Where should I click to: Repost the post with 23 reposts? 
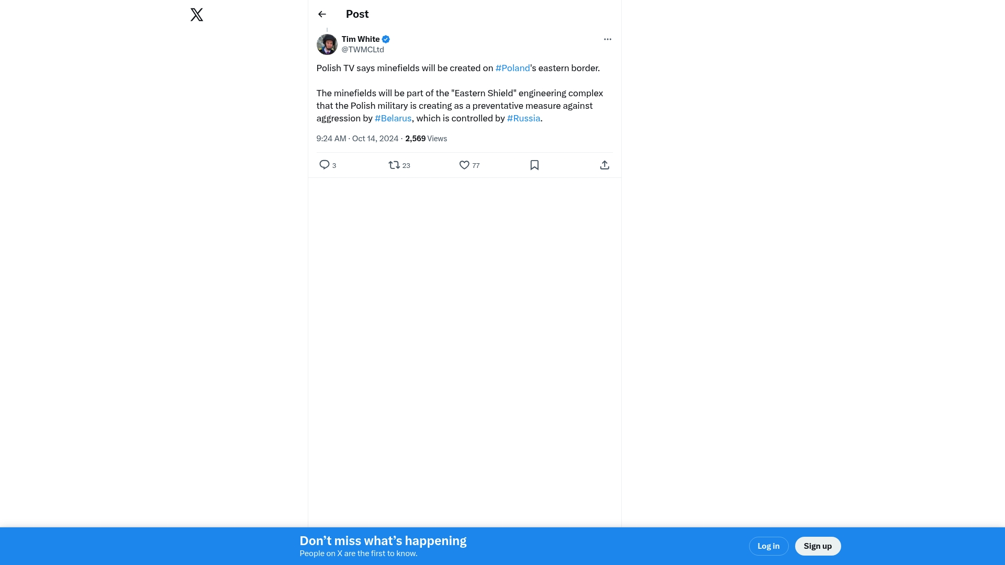tap(394, 165)
